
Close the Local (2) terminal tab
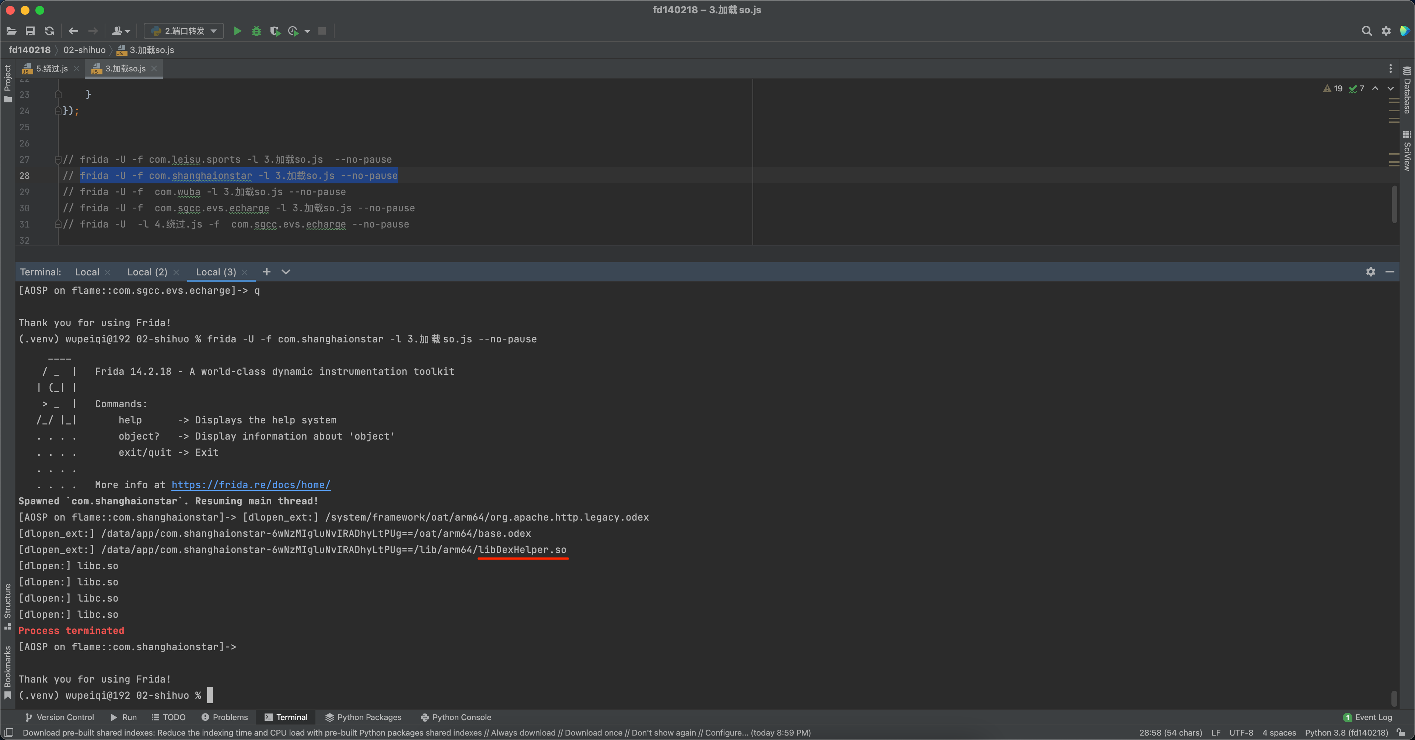click(x=176, y=272)
